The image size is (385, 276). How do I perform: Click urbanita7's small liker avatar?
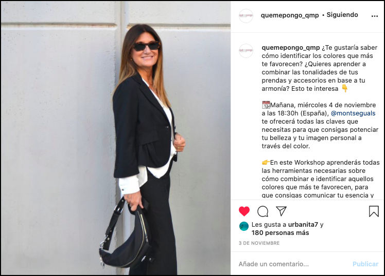(x=244, y=226)
